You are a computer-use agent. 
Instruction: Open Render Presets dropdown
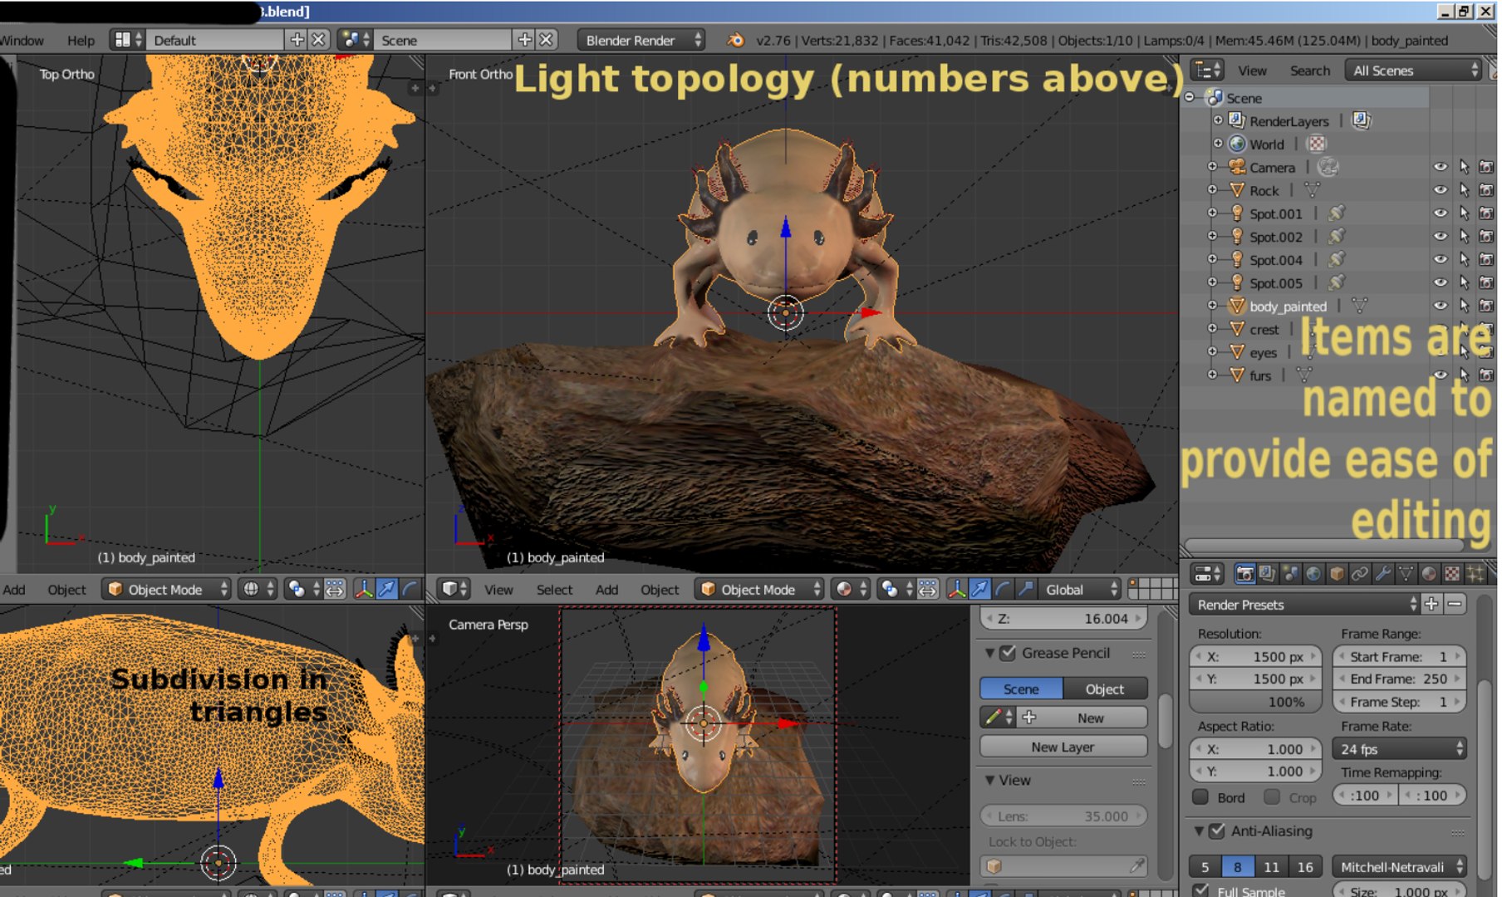click(1305, 605)
